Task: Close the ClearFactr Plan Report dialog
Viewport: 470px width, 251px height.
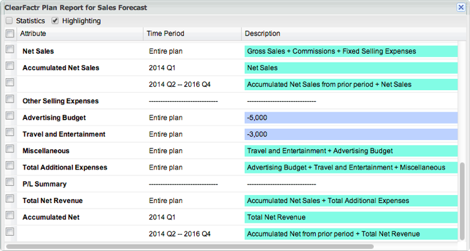Action: tap(461, 7)
